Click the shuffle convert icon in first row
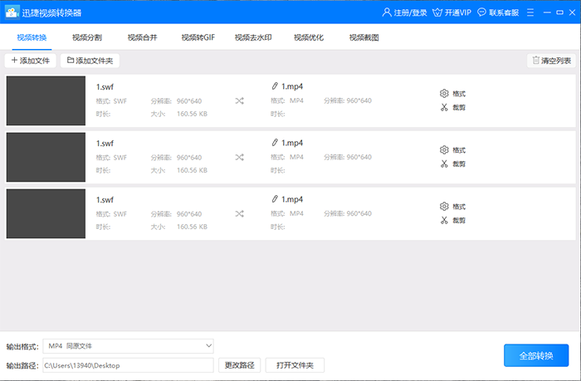 click(x=239, y=100)
